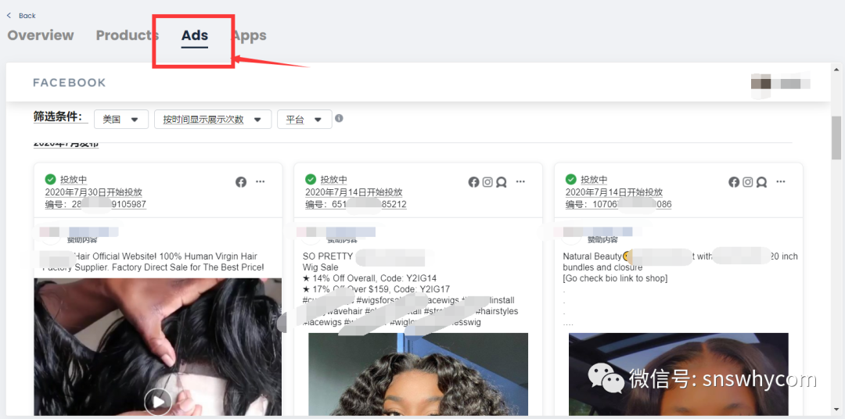Click the 'SO PRETTY' ad text
Screen dimensions: 845x419
(x=328, y=256)
